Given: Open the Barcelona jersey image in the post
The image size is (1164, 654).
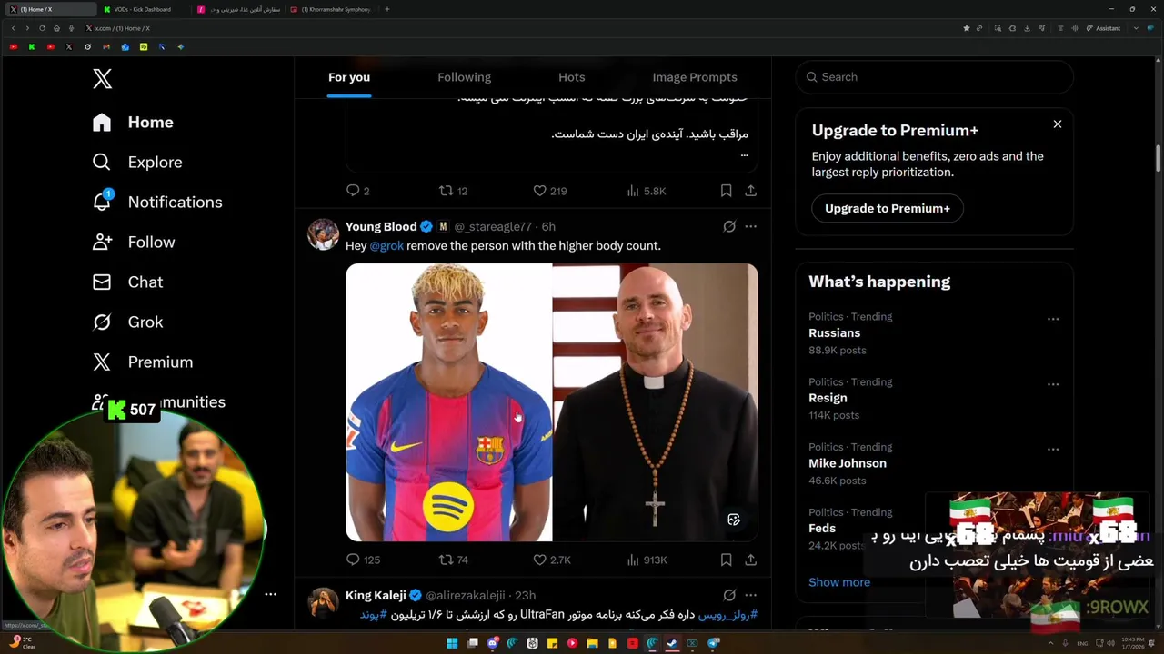Looking at the screenshot, I should point(448,402).
